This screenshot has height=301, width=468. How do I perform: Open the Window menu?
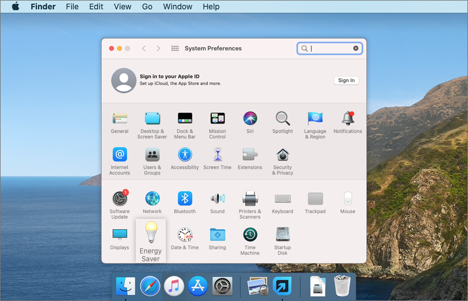click(x=177, y=7)
